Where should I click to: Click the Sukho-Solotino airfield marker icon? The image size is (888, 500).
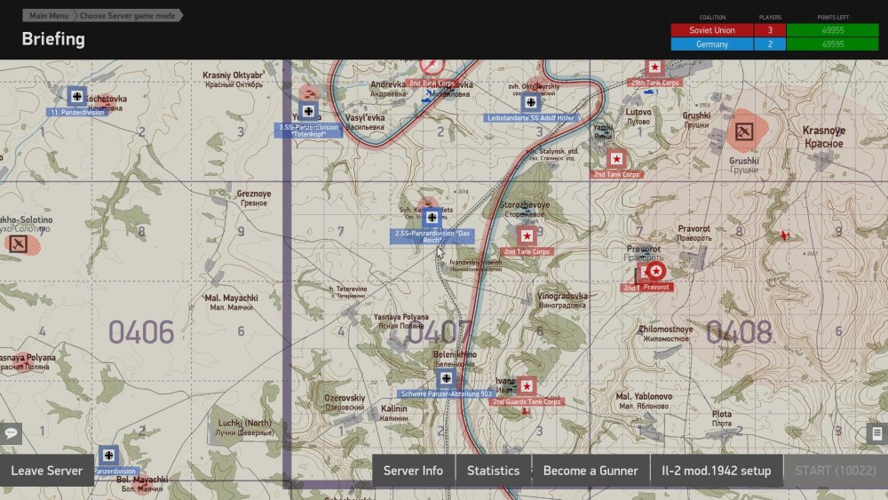coord(18,244)
